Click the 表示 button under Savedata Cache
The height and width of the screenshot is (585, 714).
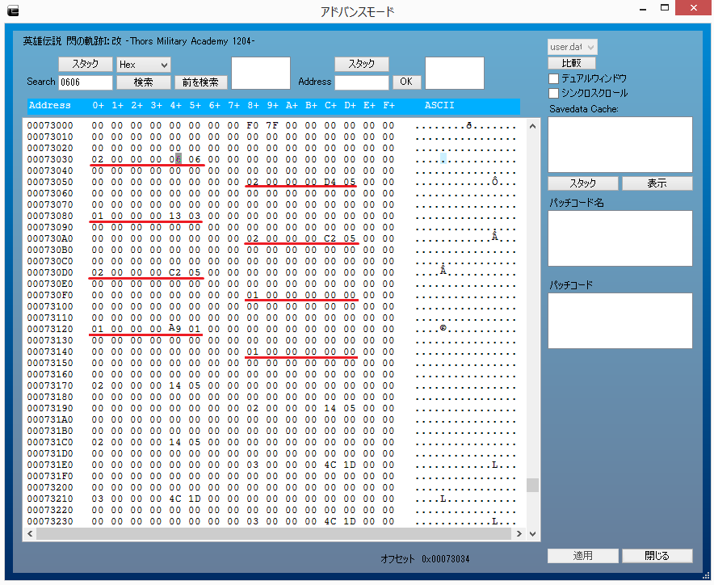(x=657, y=183)
